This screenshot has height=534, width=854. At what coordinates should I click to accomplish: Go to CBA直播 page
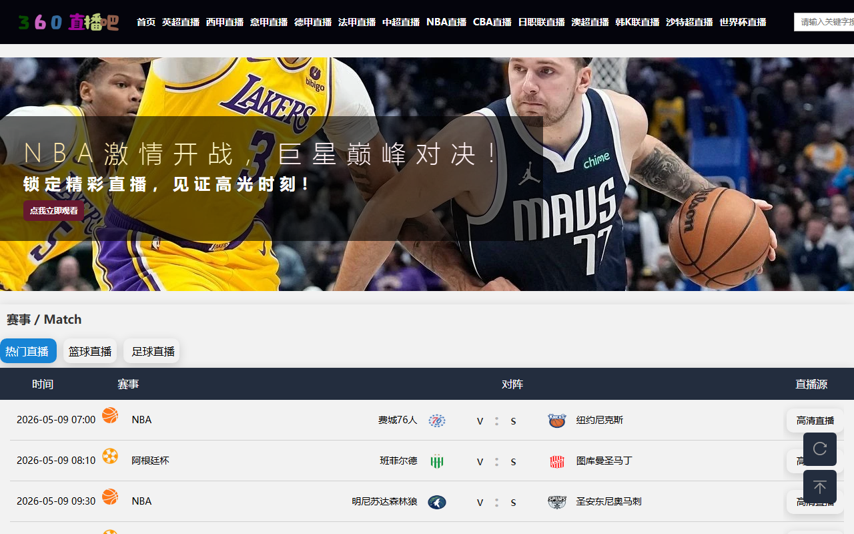(x=492, y=22)
